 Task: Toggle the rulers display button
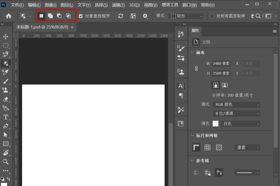click(x=196, y=148)
